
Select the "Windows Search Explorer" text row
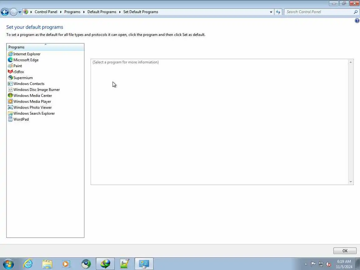[34, 113]
